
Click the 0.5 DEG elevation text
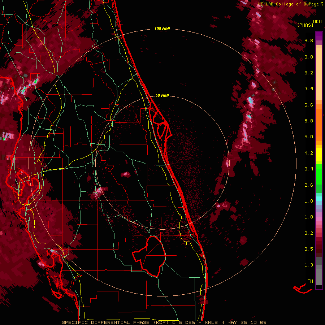[x=183, y=322]
